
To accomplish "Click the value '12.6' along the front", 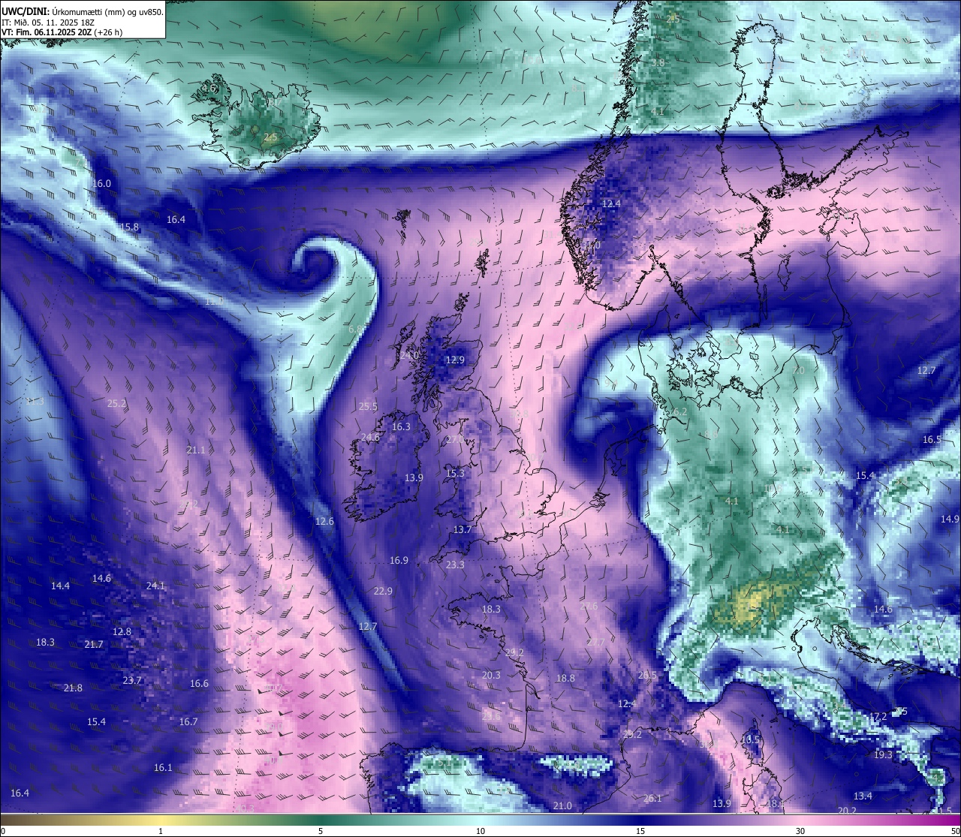I will click(x=324, y=521).
